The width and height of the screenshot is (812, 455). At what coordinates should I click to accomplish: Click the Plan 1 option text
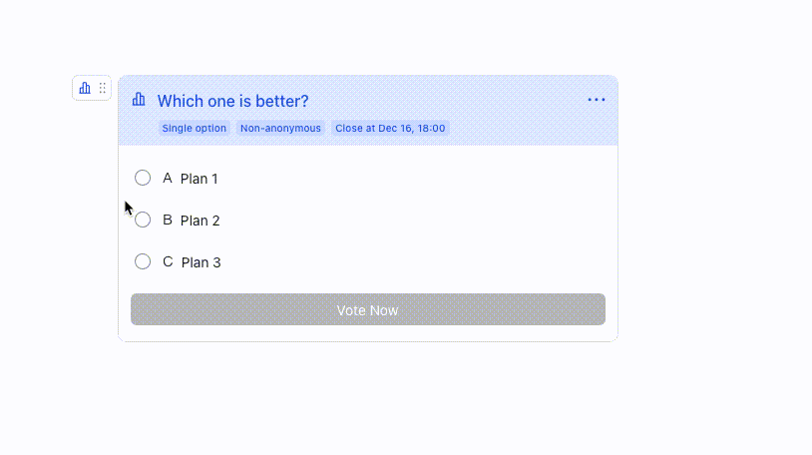click(x=200, y=179)
